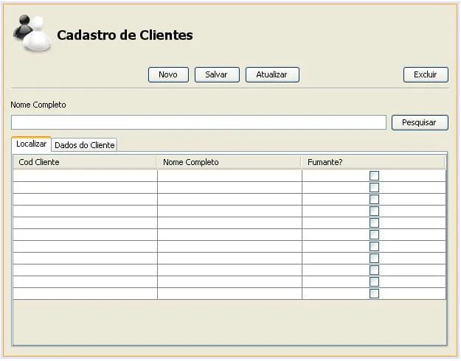
Task: Click the Atualizar button
Action: (x=272, y=75)
